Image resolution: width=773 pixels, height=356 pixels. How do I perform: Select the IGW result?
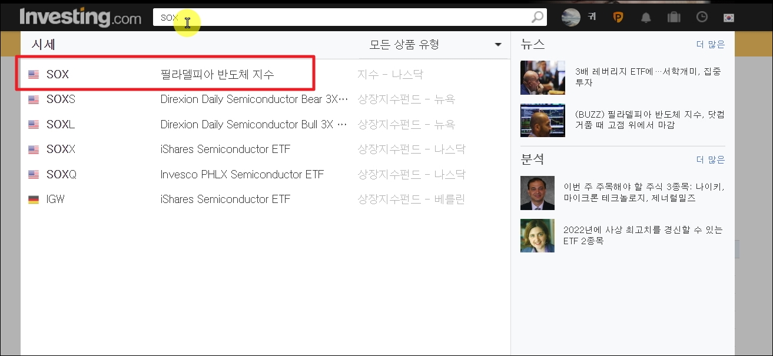pos(265,199)
